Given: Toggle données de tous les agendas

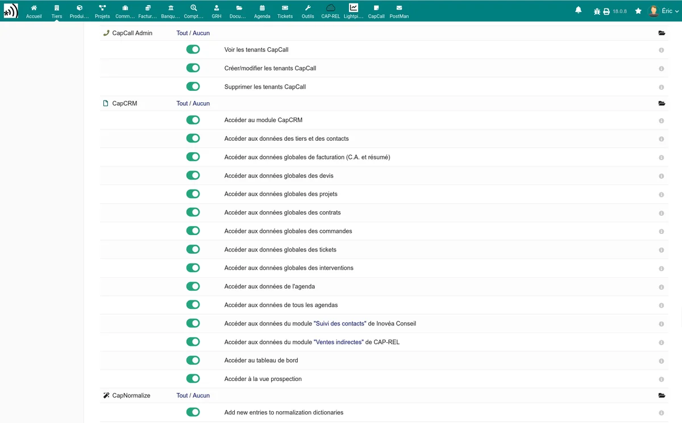Looking at the screenshot, I should click(x=193, y=305).
